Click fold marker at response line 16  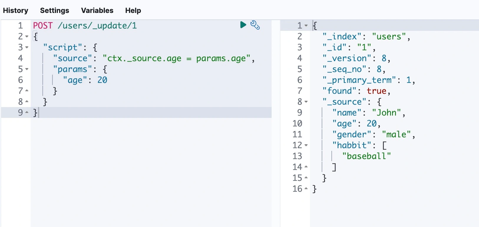pyautogui.click(x=306, y=188)
